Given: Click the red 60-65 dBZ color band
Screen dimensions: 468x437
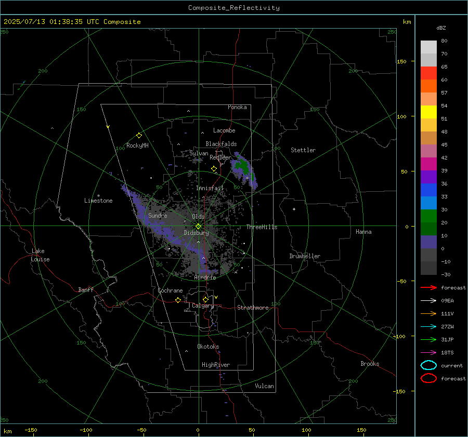Looking at the screenshot, I should (428, 73).
